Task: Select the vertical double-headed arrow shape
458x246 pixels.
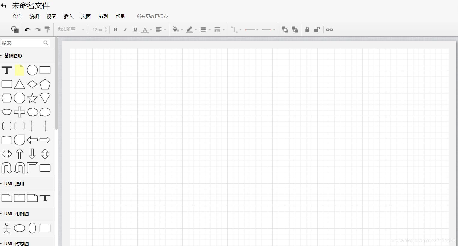Action: click(45, 154)
